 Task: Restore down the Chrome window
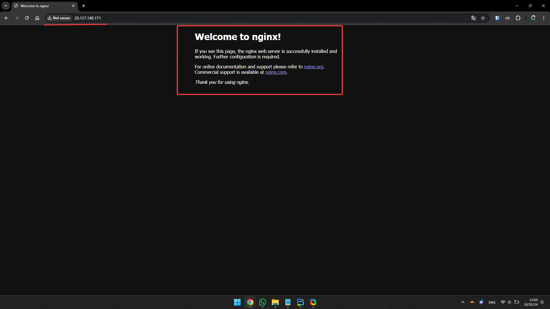pos(530,6)
